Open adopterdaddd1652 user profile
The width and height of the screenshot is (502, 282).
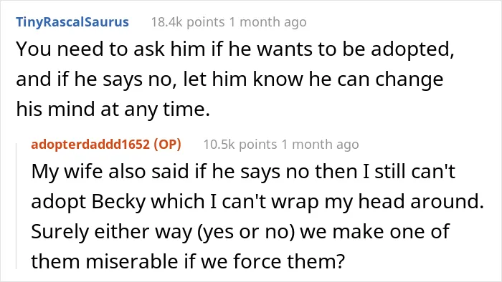90,145
